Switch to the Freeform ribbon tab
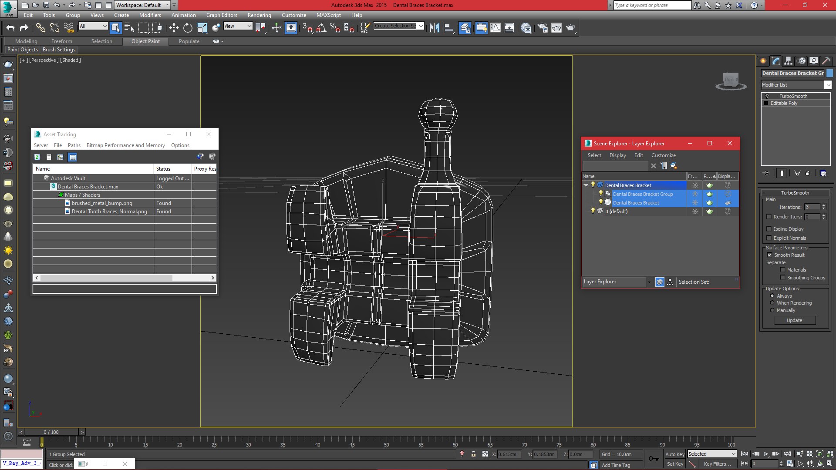The height and width of the screenshot is (470, 836). point(61,41)
